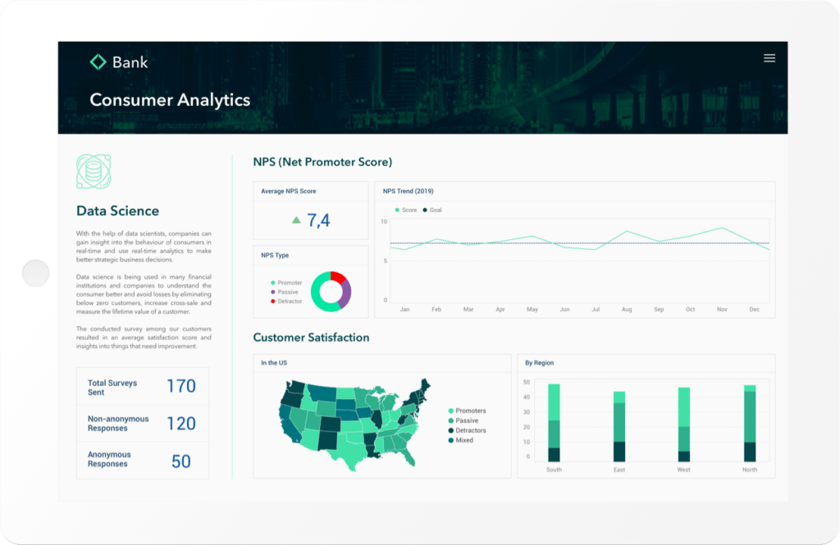Click the Consumer Analytics header title
The image size is (840, 545).
tap(170, 100)
